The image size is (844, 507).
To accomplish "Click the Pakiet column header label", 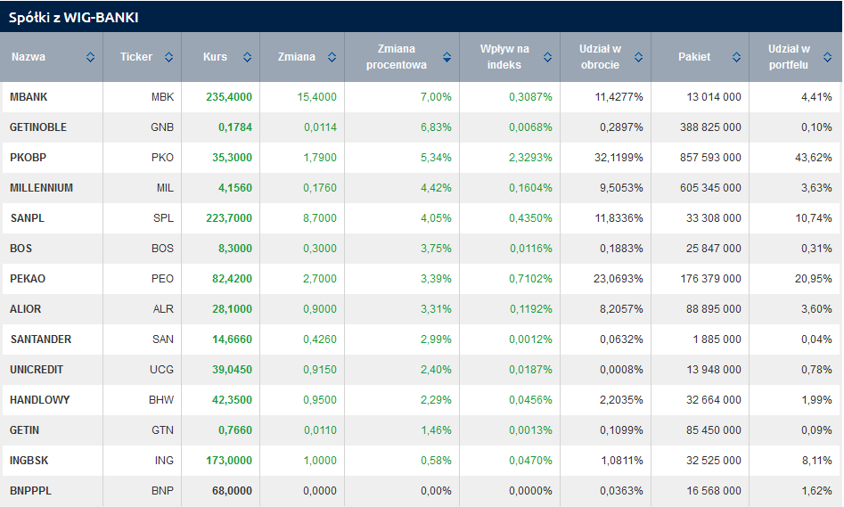I will (x=694, y=57).
